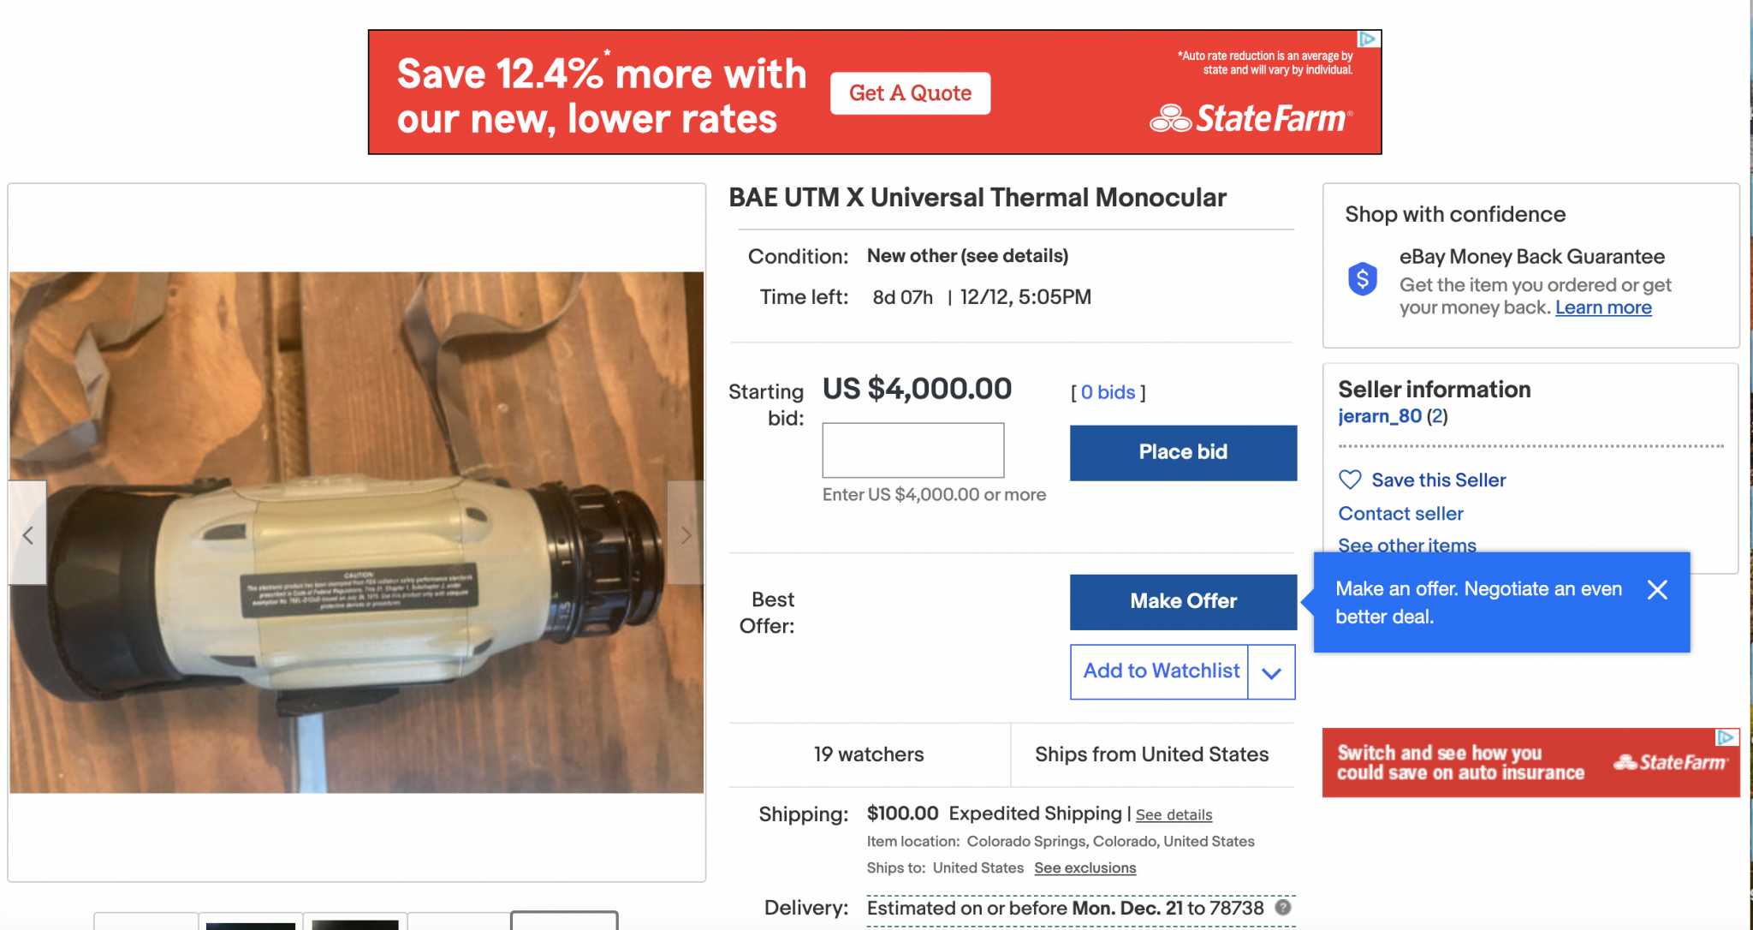The height and width of the screenshot is (930, 1753).
Task: Open the 0 bids link
Action: coord(1108,392)
